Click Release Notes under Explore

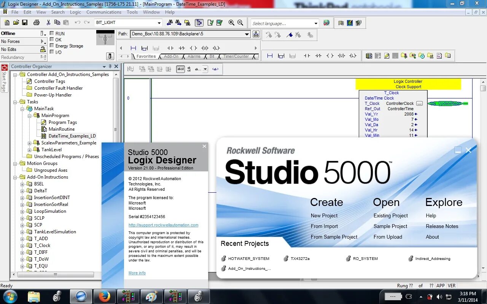pyautogui.click(x=442, y=226)
